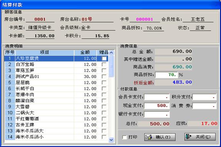Screen dimensions: 221x147
Task: Tick the 赠品 checkbox for 测试产品01
Action: [104, 77]
